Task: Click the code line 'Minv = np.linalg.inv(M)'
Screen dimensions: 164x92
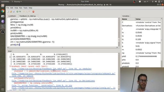Action: 22,25
